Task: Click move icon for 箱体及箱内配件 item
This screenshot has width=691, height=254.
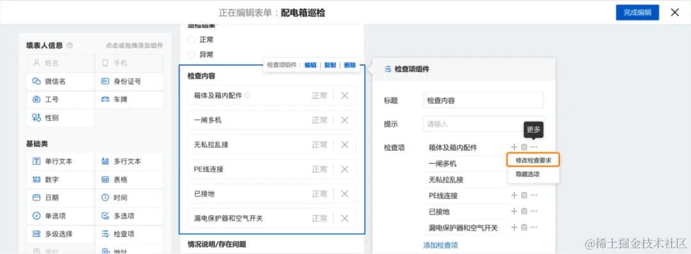Action: tap(514, 147)
